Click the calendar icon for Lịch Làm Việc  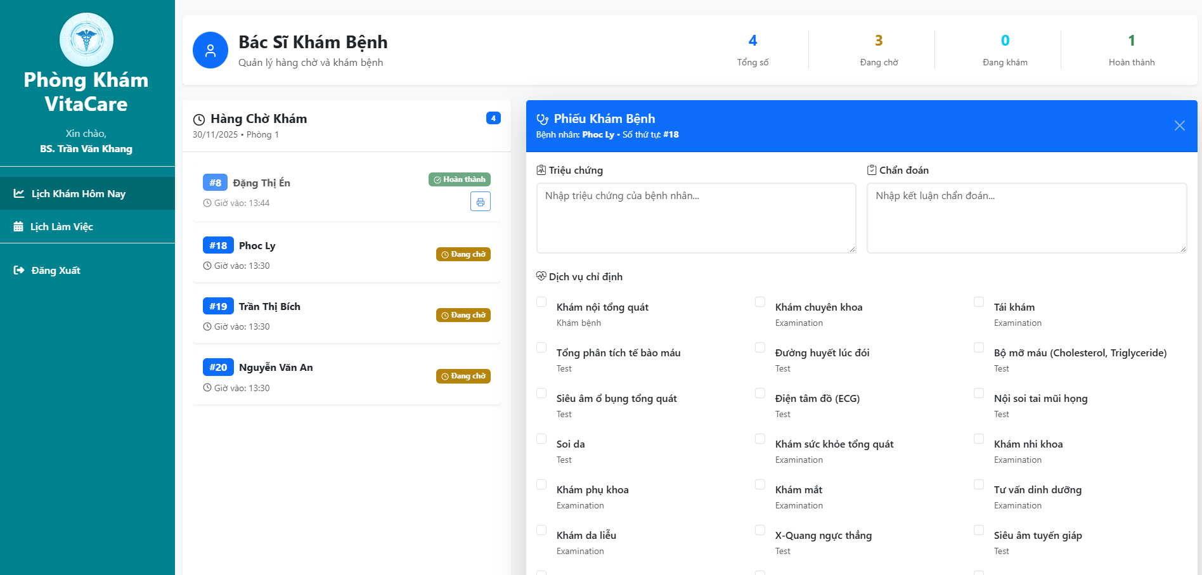tap(18, 227)
